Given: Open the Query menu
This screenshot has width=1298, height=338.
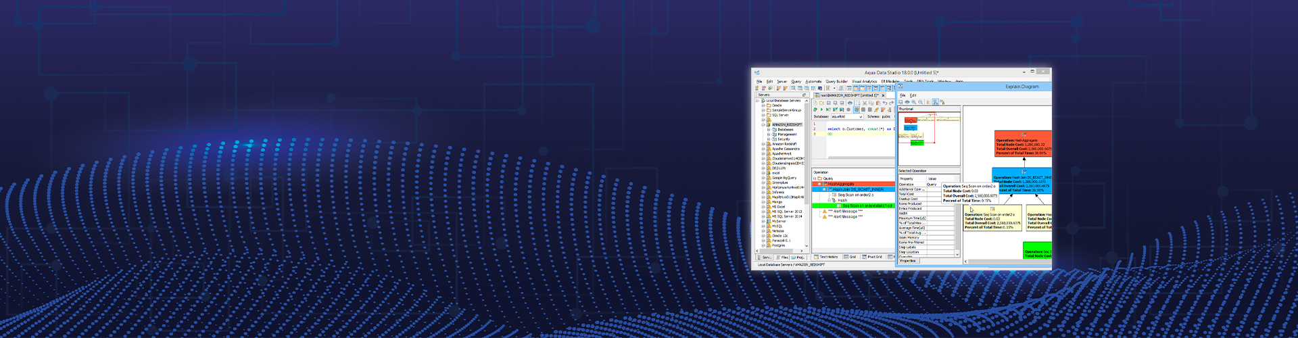Looking at the screenshot, I should point(796,81).
